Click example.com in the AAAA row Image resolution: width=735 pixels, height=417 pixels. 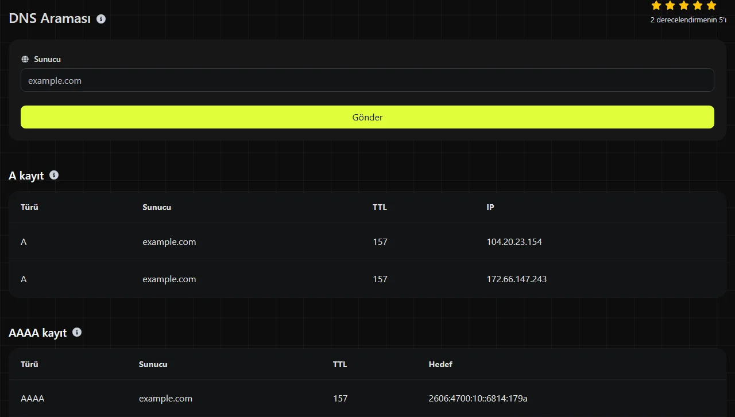pos(165,398)
